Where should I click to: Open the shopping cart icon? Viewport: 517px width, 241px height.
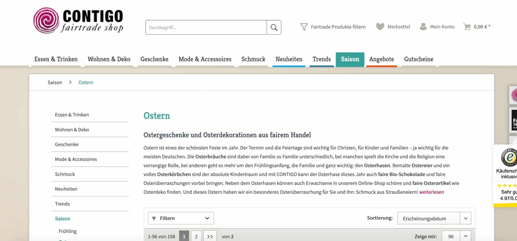(x=467, y=27)
